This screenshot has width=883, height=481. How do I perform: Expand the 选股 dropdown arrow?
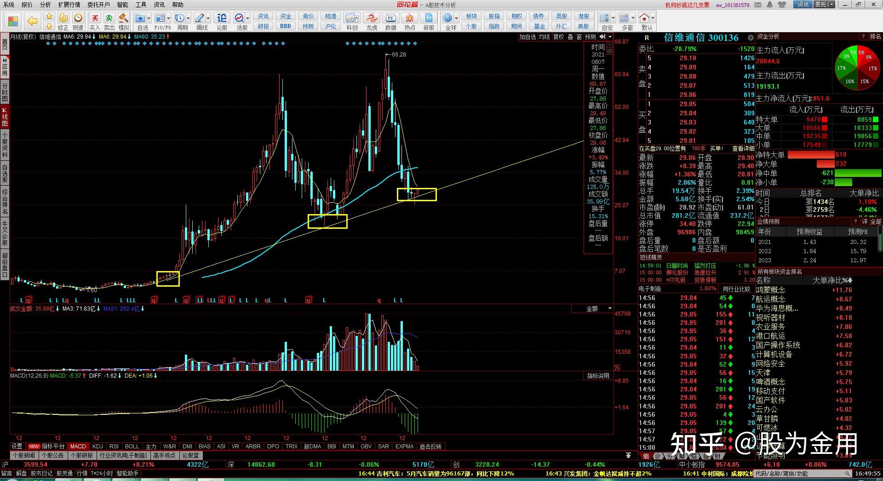pos(248,18)
